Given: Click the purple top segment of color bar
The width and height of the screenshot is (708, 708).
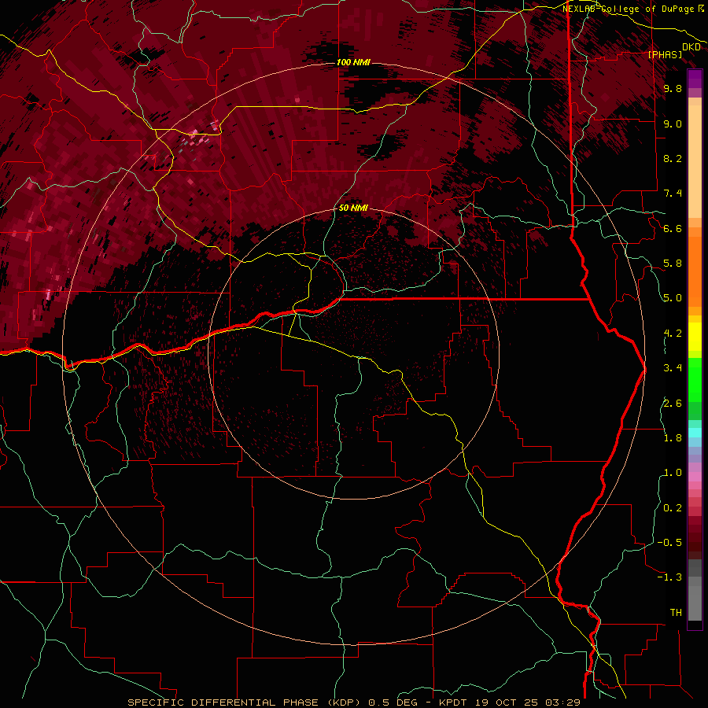Looking at the screenshot, I should tap(695, 79).
